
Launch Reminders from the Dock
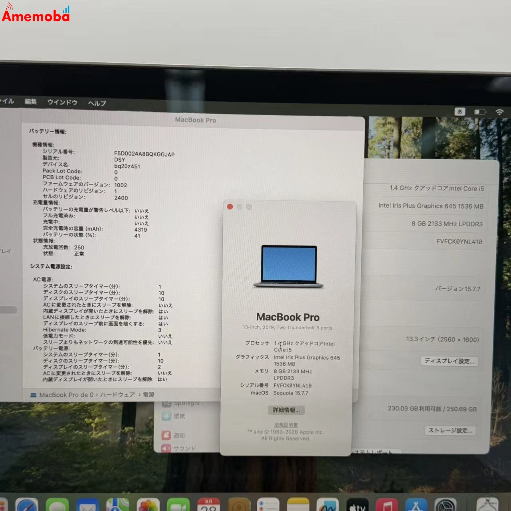[x=268, y=505]
